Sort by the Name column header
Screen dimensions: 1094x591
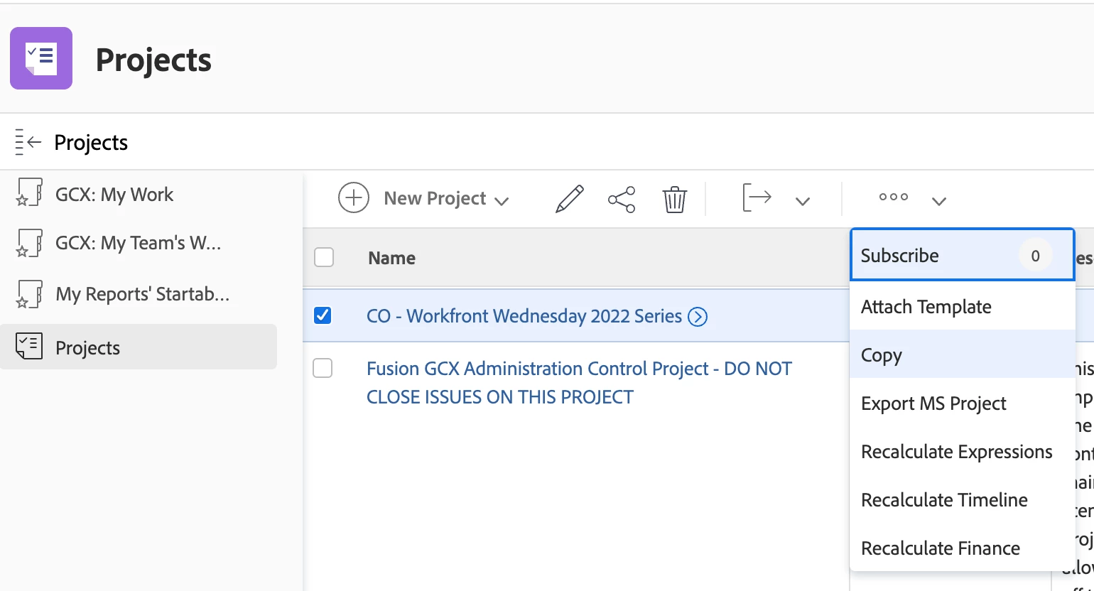391,258
